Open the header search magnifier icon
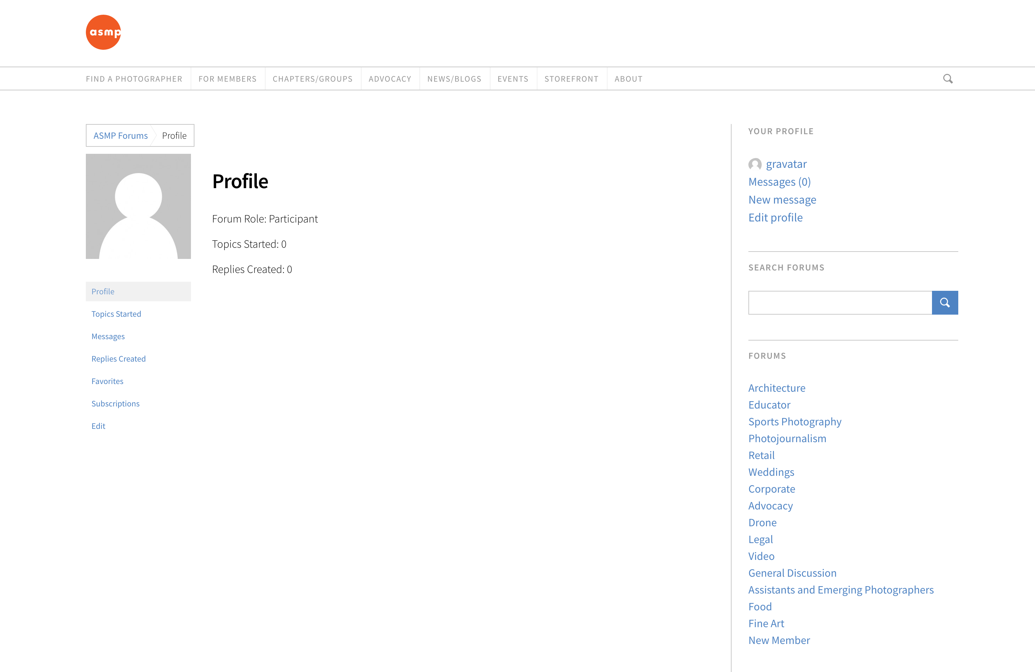 (948, 79)
